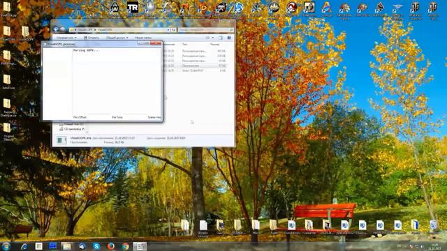Screen dimensions: 447x251
Task: Open the TR desktop shortcut
Action: click(x=133, y=8)
